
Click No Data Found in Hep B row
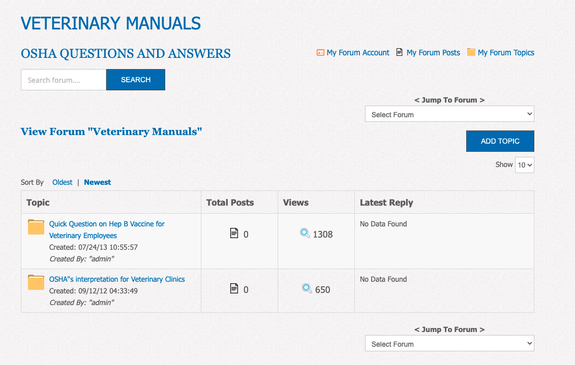tap(383, 224)
